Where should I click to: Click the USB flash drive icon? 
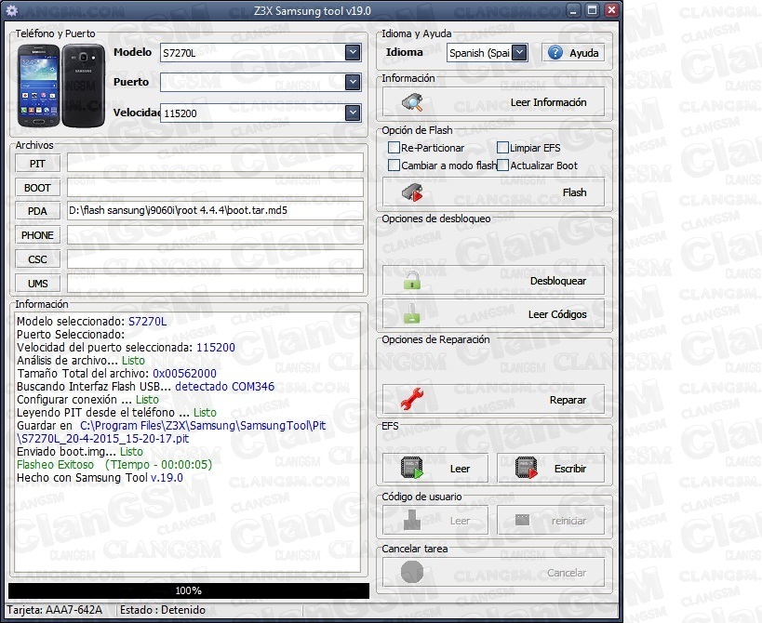(412, 192)
